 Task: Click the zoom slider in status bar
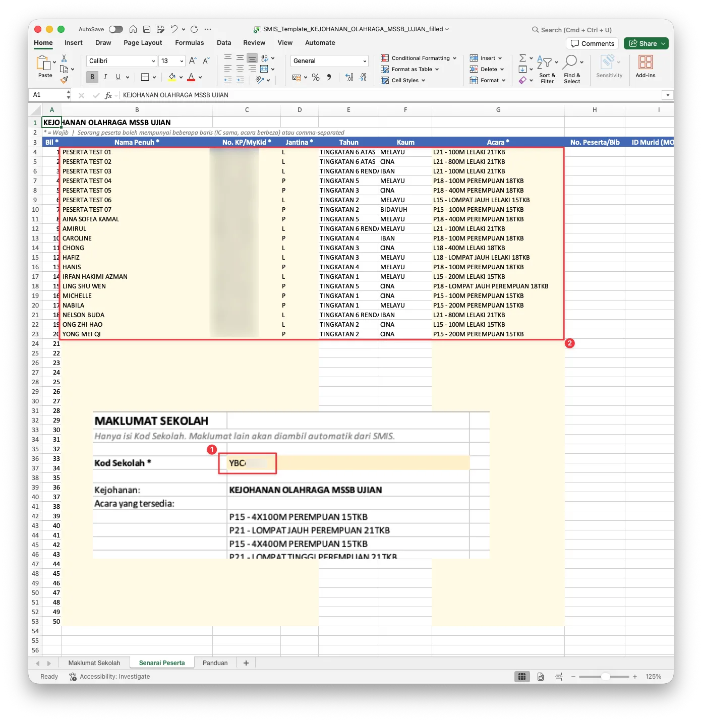point(604,677)
